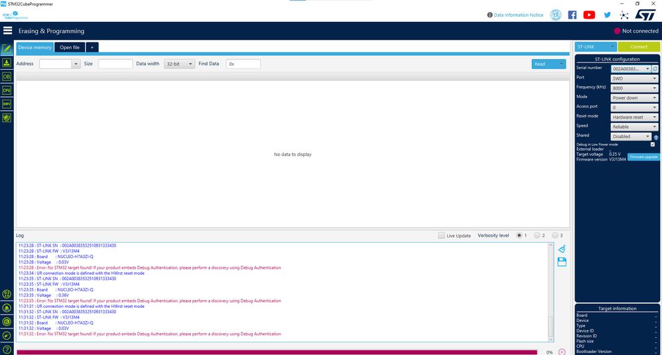Refresh the ST-LINK serial number list

click(655, 68)
